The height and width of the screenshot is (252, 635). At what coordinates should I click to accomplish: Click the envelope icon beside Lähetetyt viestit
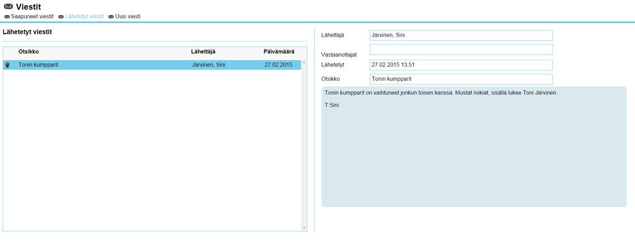pos(61,17)
